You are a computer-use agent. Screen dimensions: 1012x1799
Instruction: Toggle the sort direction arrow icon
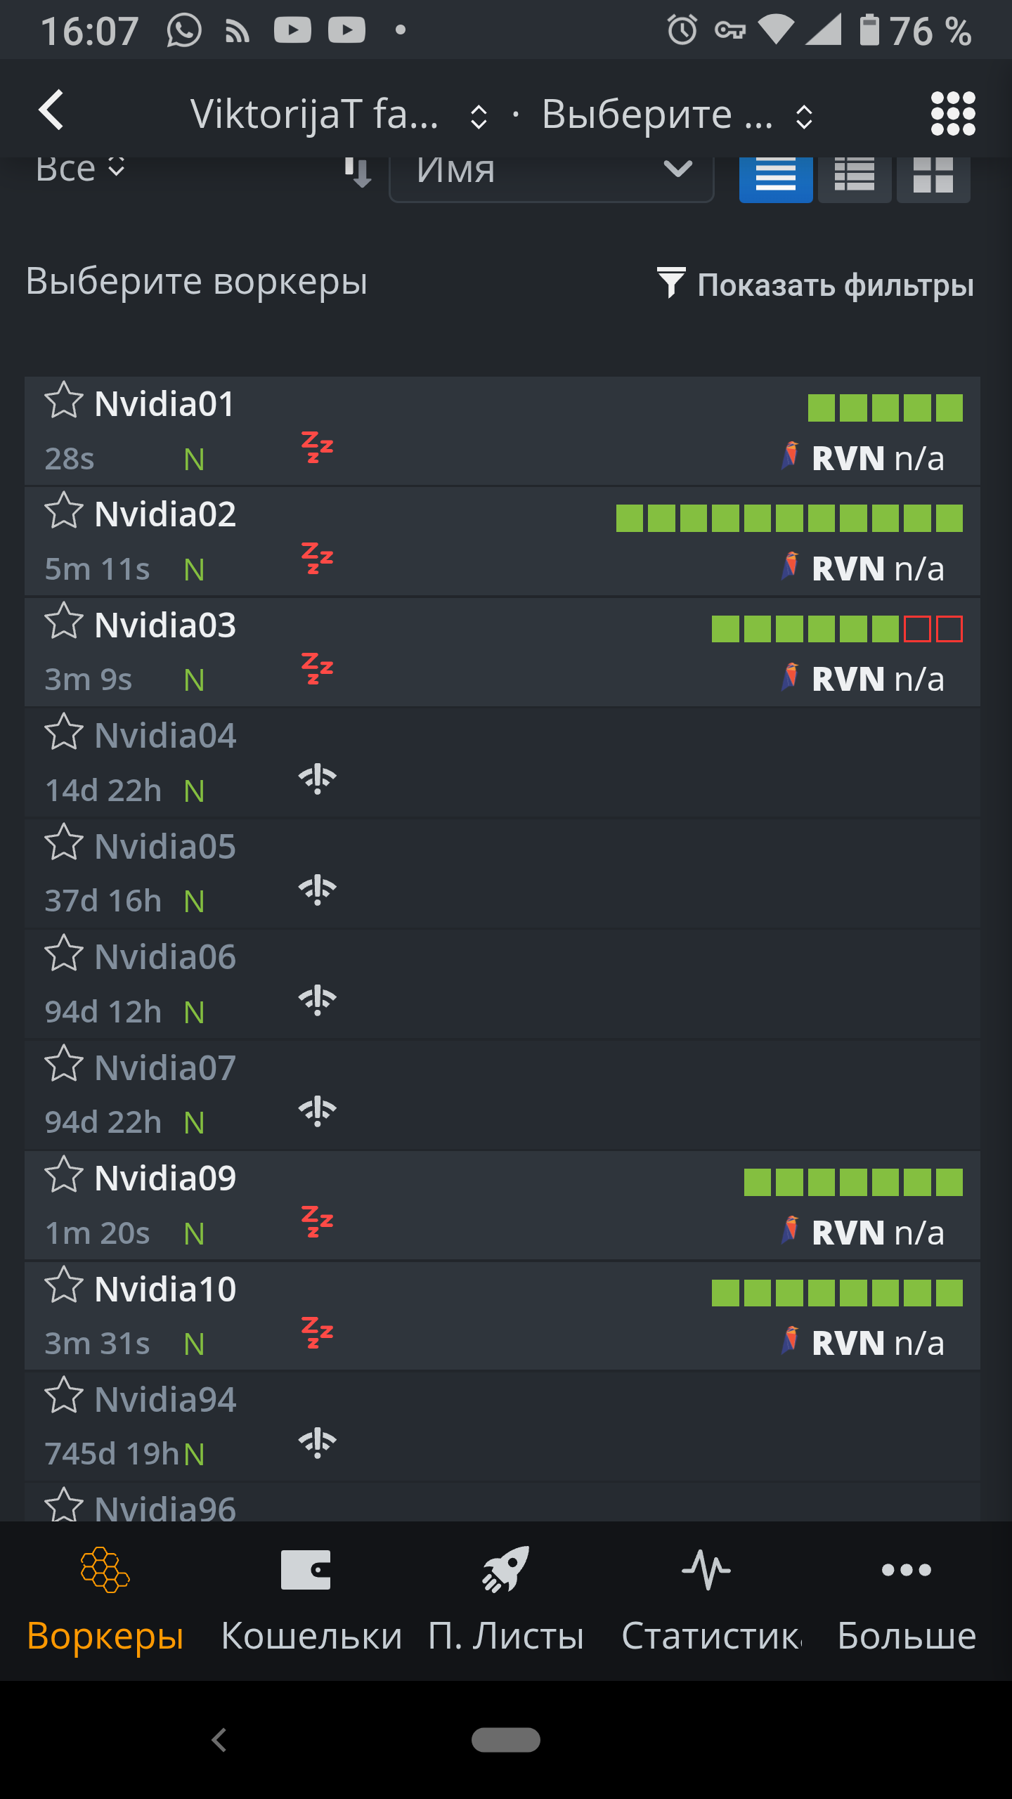[x=358, y=172]
